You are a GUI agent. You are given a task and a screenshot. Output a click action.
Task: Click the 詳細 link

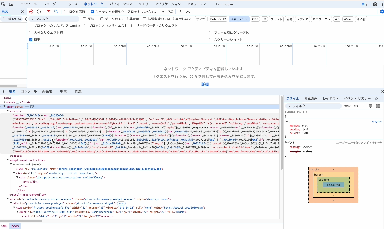(x=205, y=84)
